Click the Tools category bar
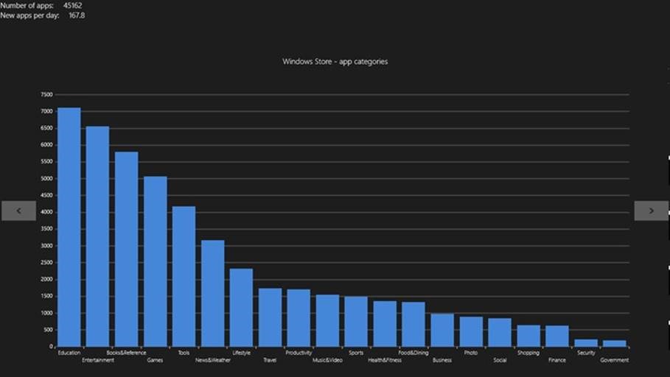This screenshot has height=377, width=670. pyautogui.click(x=184, y=276)
